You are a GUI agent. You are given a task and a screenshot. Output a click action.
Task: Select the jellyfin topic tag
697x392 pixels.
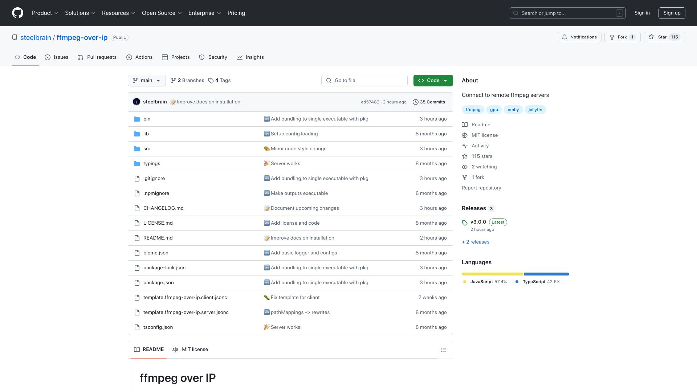pos(535,110)
